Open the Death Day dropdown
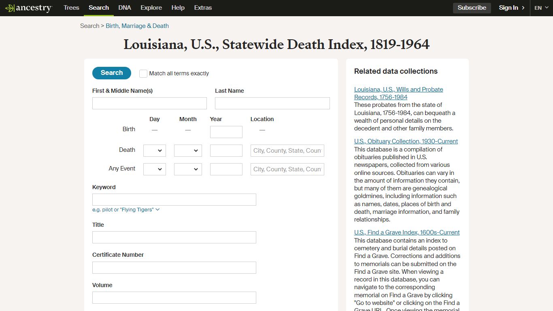Screen dimensions: 553x311 [x=155, y=151]
